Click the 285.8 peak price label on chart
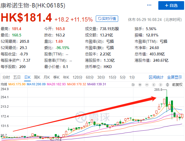Image resolution: width=185 pixels, height=141 pixels. coord(158,90)
